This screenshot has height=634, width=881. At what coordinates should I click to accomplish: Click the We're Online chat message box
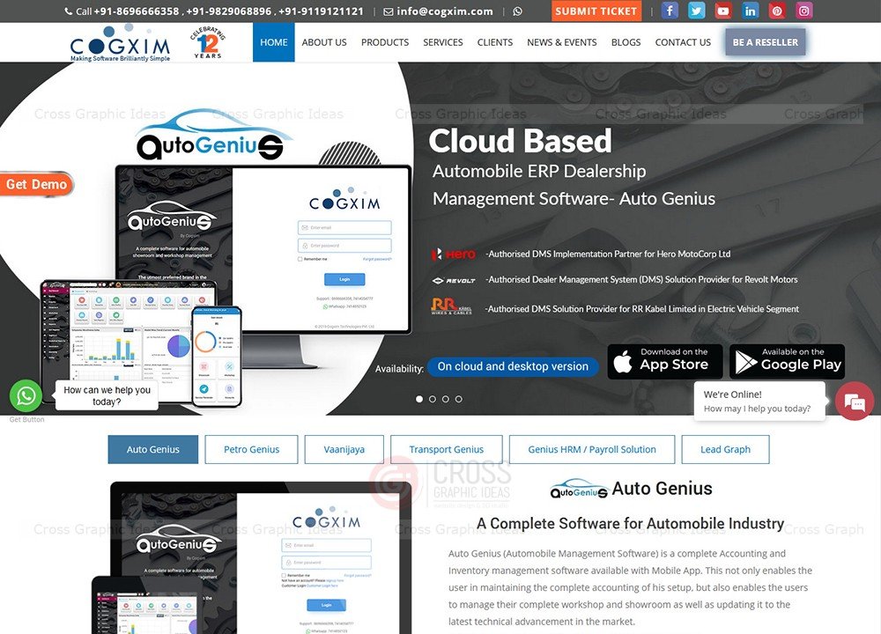point(759,401)
